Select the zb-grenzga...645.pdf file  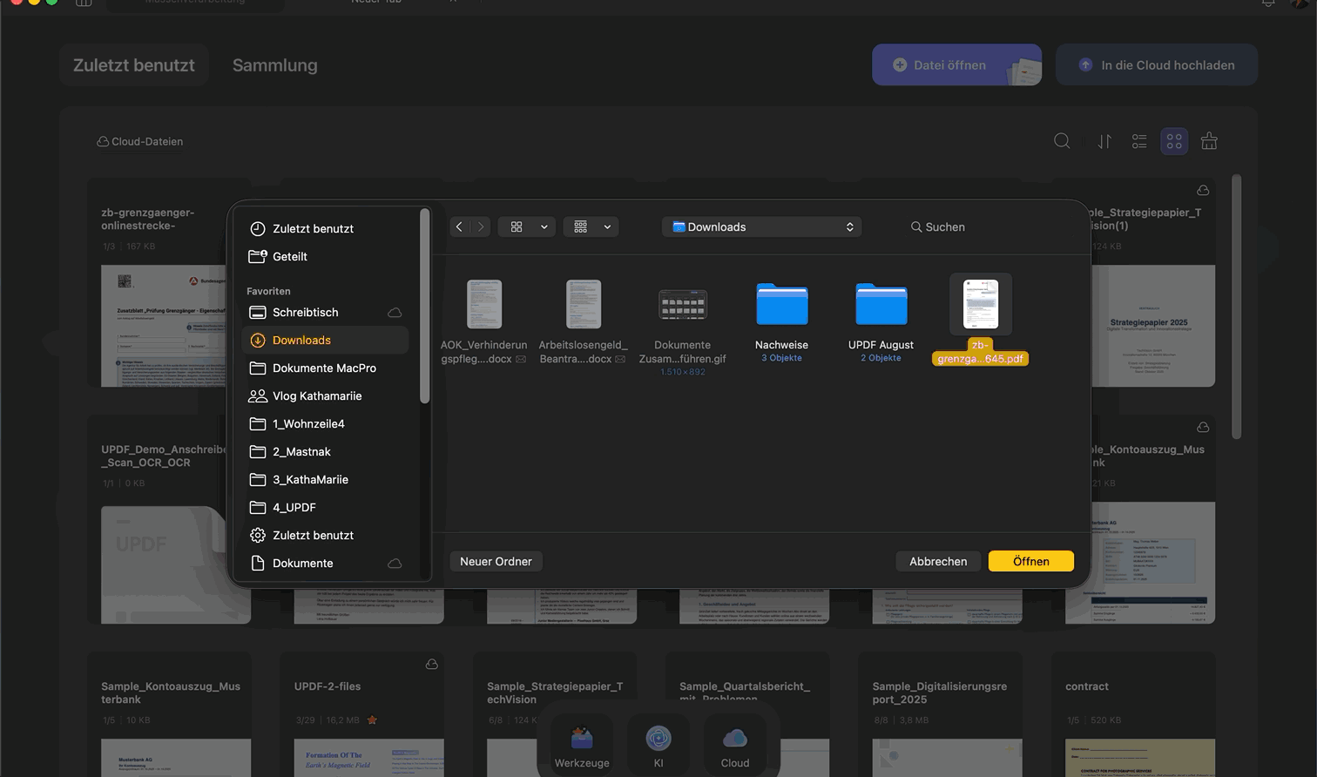[x=981, y=320]
